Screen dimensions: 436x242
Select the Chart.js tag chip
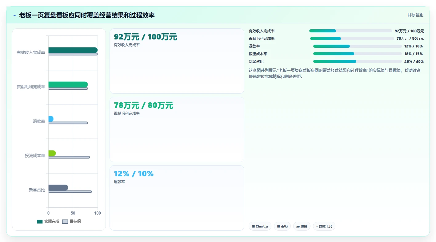(260, 226)
